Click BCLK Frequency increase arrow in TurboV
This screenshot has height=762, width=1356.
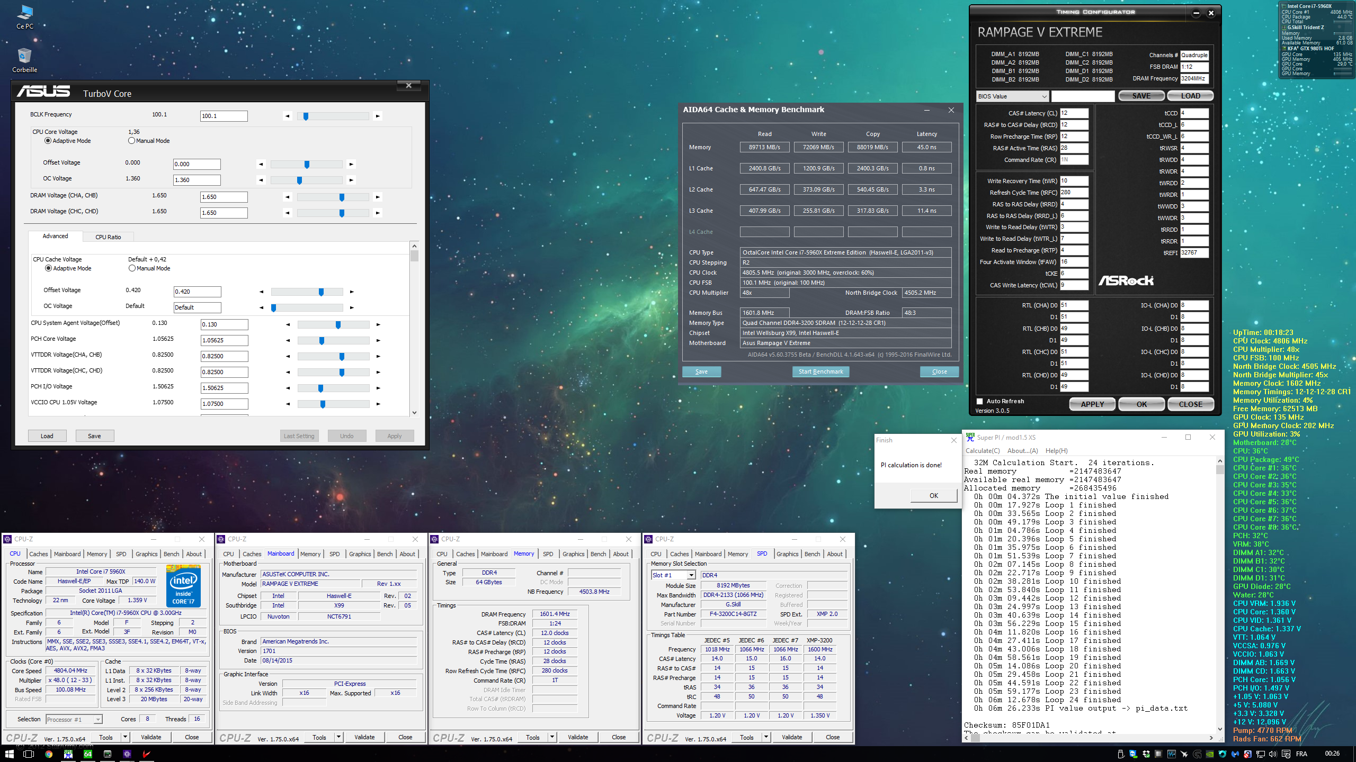pyautogui.click(x=378, y=116)
